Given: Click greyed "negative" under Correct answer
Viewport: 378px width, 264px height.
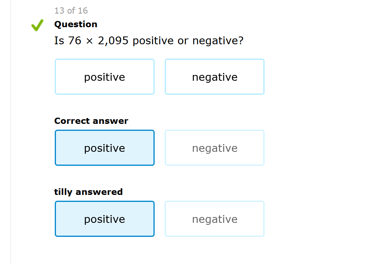Looking at the screenshot, I should pos(214,148).
